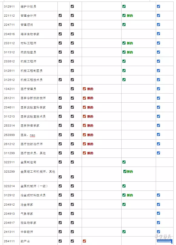Select the 机械工程制图员 occupation name cell
This screenshot has width=176, height=245.
pos(38,71)
